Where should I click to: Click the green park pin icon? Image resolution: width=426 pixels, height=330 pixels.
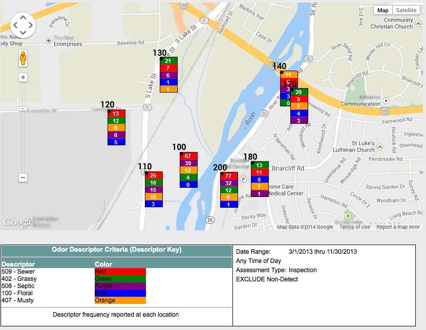click(348, 216)
